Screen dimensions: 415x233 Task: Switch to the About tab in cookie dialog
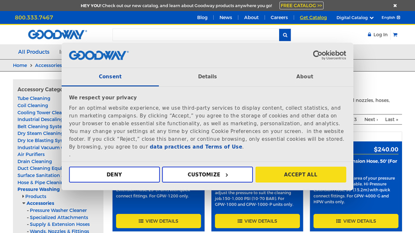click(305, 77)
